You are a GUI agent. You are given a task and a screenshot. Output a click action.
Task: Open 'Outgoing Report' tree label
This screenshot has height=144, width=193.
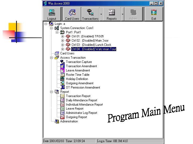pyautogui.click(x=76, y=117)
